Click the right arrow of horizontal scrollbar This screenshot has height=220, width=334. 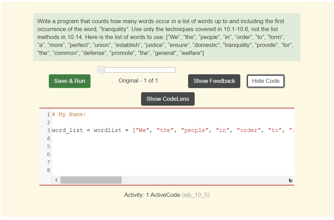pos(290,180)
